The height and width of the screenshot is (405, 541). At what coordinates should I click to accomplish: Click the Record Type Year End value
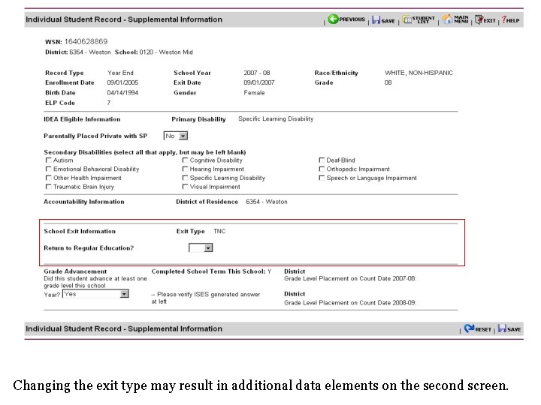(120, 73)
